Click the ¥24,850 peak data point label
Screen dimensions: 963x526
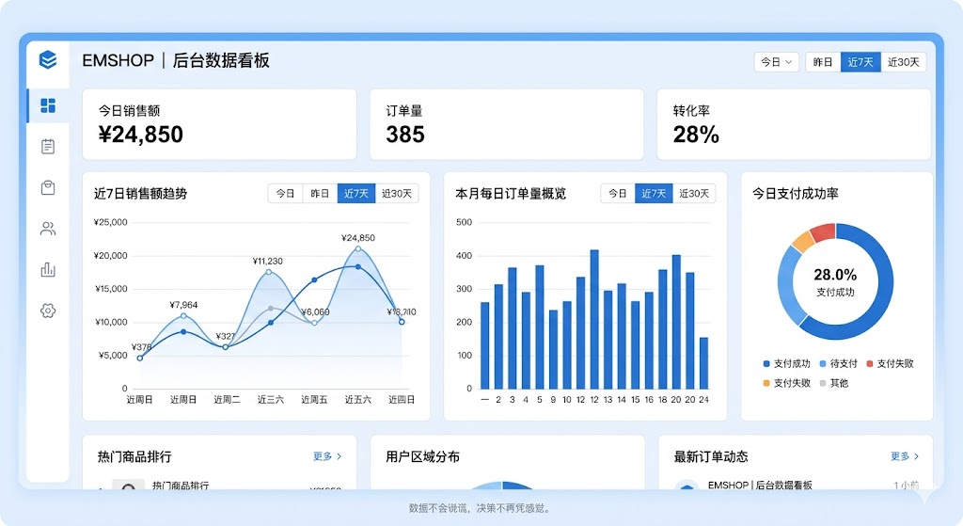coord(358,238)
